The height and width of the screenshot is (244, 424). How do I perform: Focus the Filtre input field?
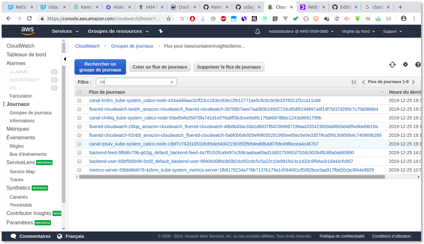[x=136, y=82]
